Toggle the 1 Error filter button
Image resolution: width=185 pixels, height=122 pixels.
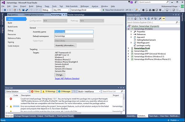coord(35,91)
